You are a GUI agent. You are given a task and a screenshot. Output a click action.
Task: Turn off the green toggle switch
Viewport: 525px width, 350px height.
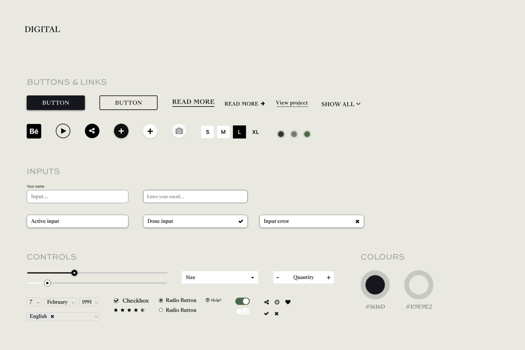242,301
